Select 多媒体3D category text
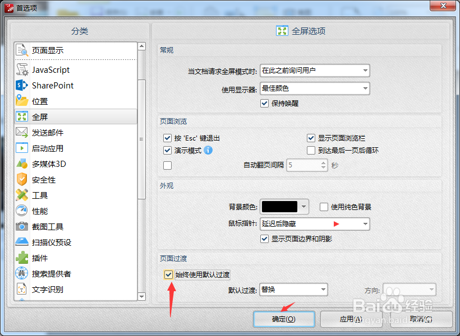Image resolution: width=460 pixels, height=336 pixels. (49, 164)
